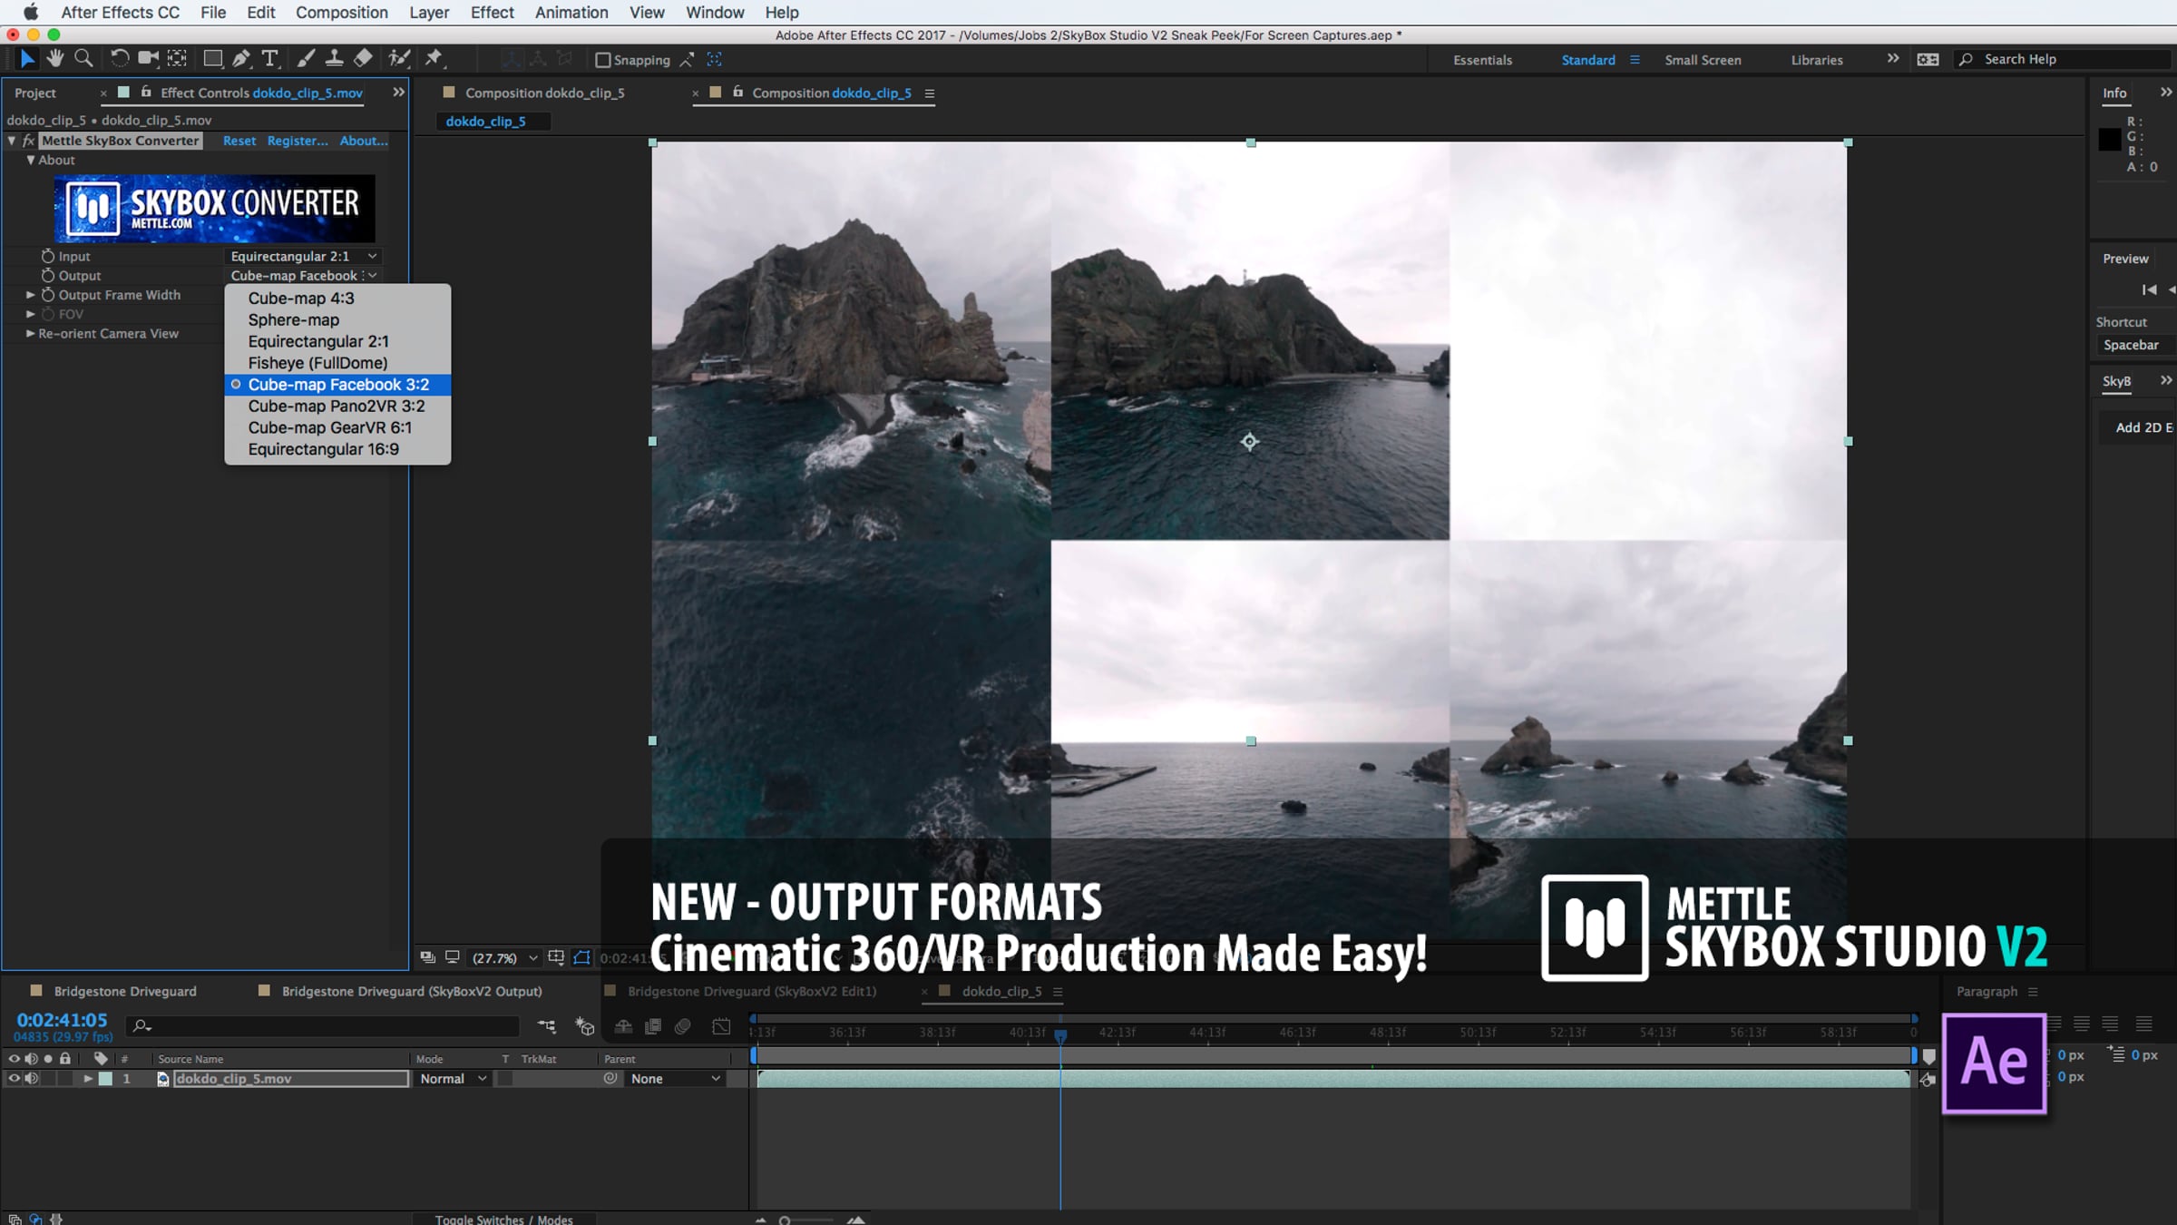The height and width of the screenshot is (1225, 2177).
Task: Open the Output format dropdown
Action: tap(303, 275)
